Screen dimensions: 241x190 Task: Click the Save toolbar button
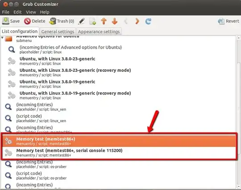11,21
